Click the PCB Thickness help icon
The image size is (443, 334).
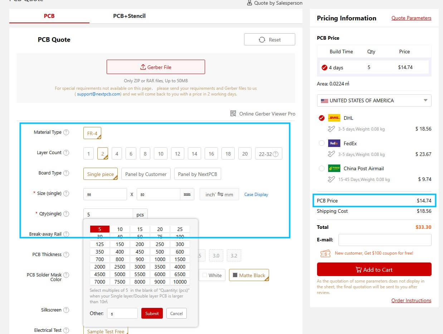click(x=66, y=255)
